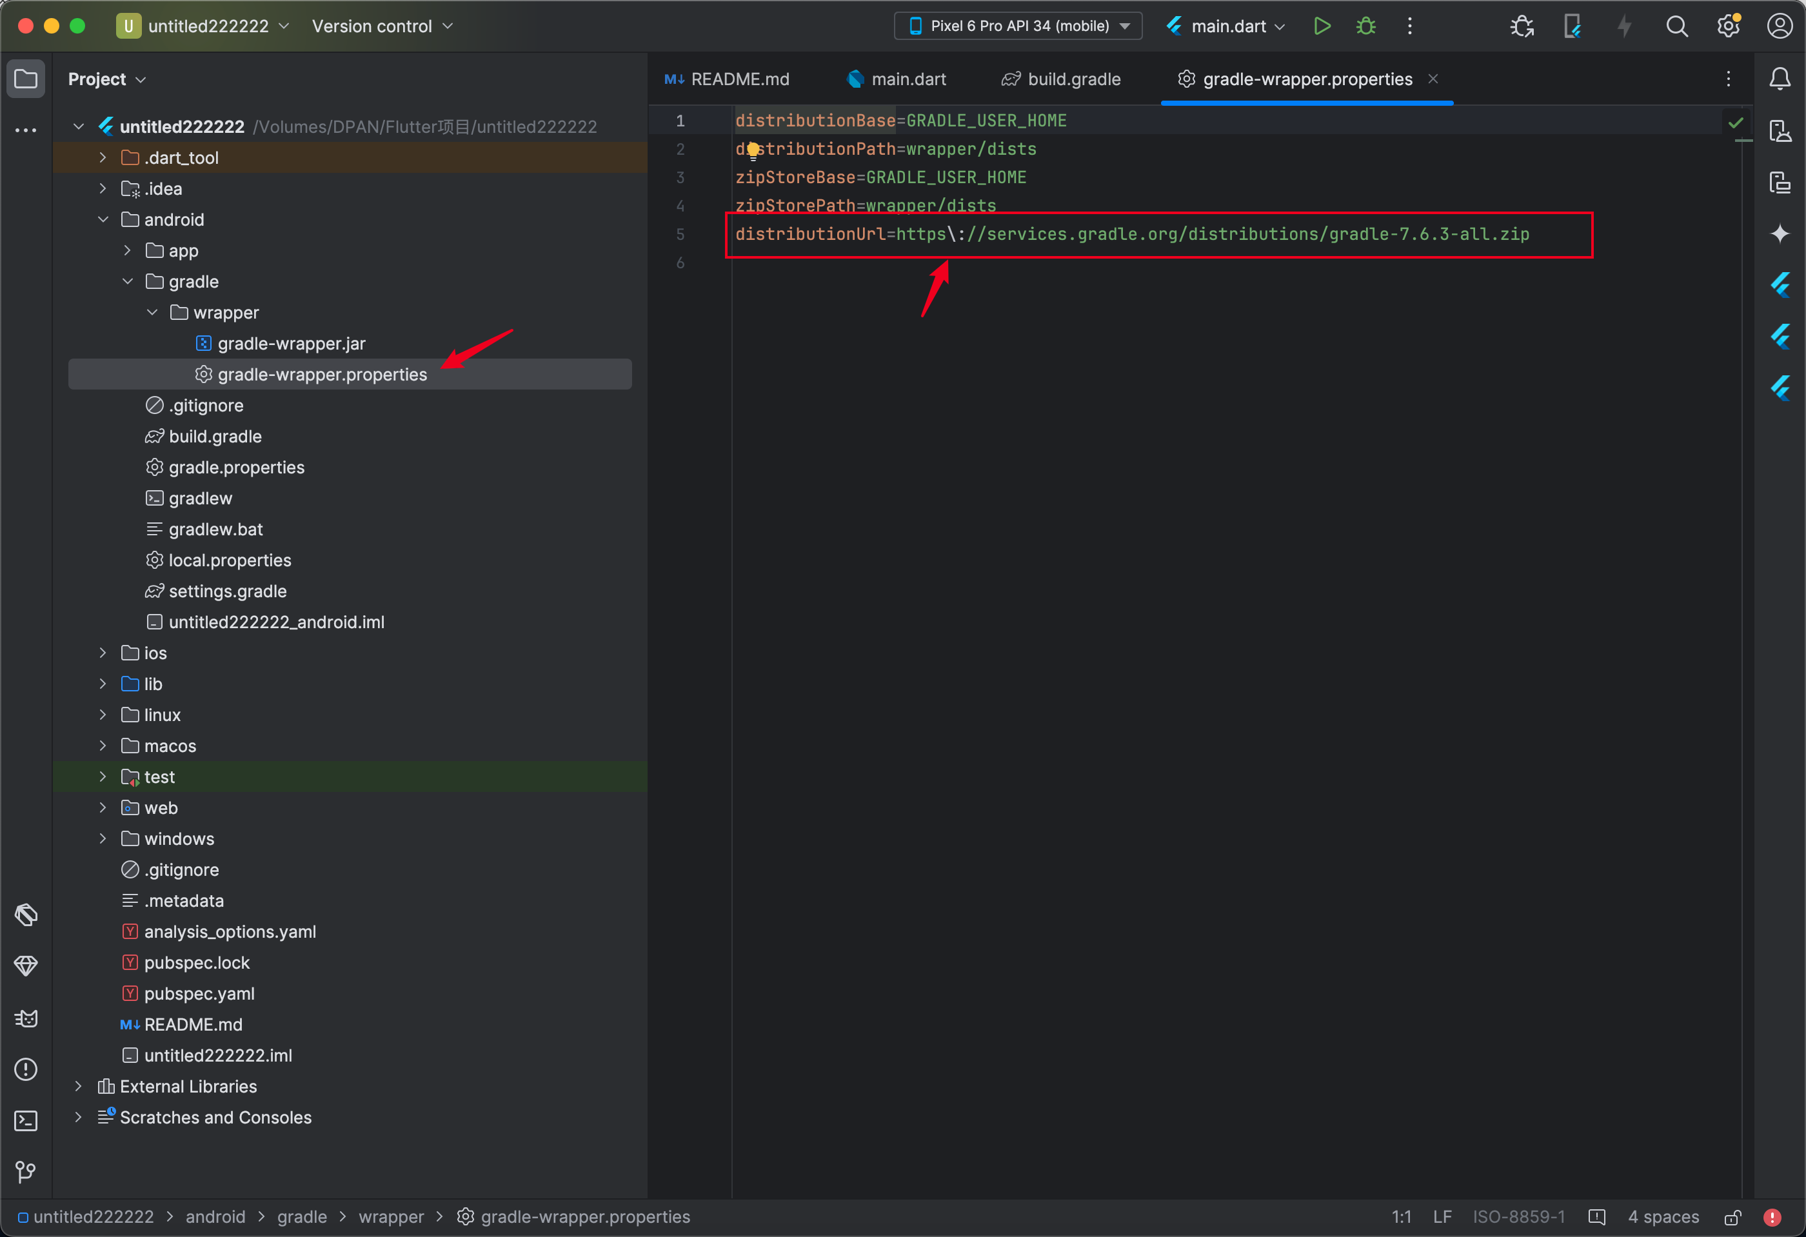Collapse the wrapper folder
Screen dimensions: 1806x1237
coord(152,312)
